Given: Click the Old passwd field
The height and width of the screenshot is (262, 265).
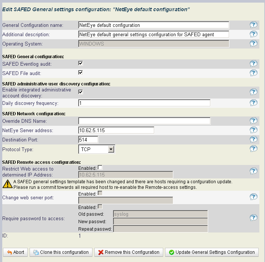Looking at the screenshot, I should point(161,214).
